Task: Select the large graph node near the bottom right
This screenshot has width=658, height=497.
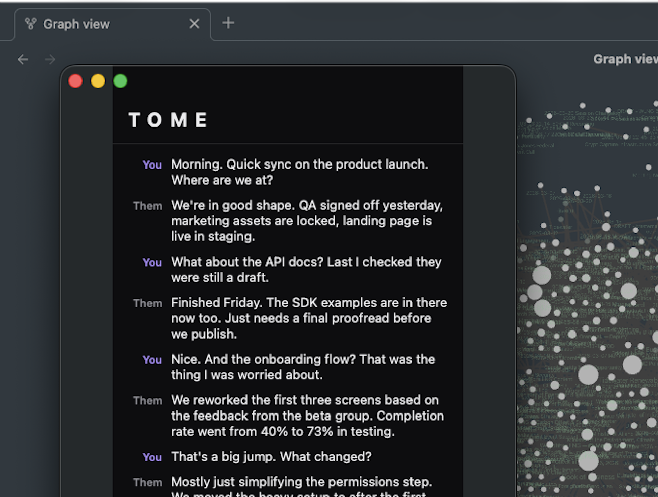Action: pyautogui.click(x=588, y=460)
